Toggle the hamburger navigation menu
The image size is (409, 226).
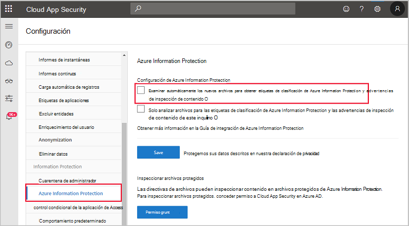point(9,26)
